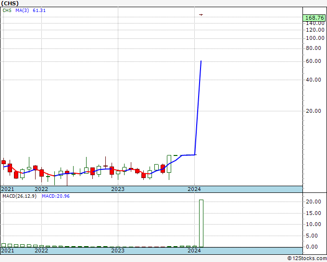
Task: Select the 120.00 price axis label
Action: pos(315,30)
